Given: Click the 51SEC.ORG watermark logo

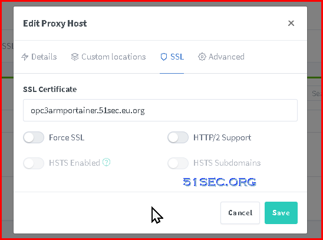Looking at the screenshot, I should 220,182.
